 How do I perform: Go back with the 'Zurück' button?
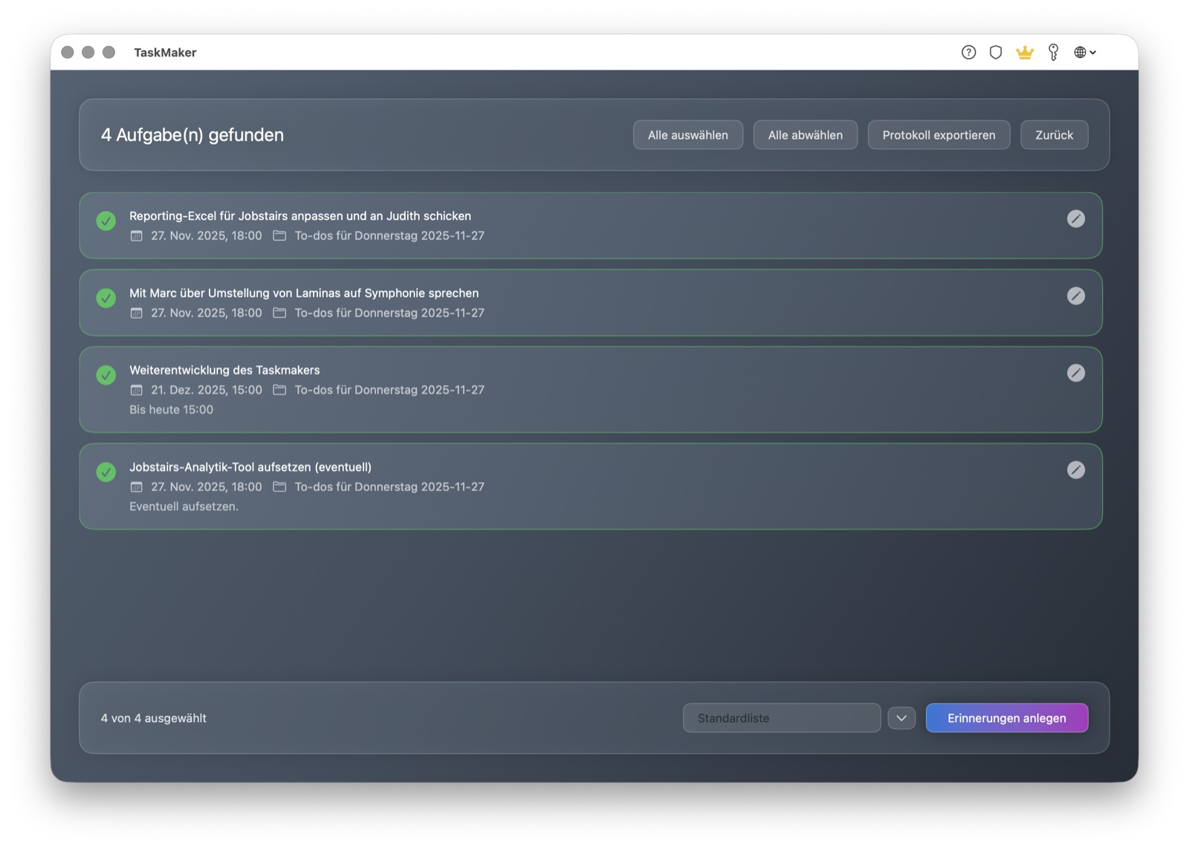(x=1054, y=134)
